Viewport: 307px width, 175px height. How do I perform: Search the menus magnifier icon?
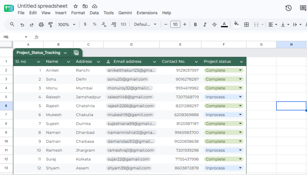[x=12, y=25]
